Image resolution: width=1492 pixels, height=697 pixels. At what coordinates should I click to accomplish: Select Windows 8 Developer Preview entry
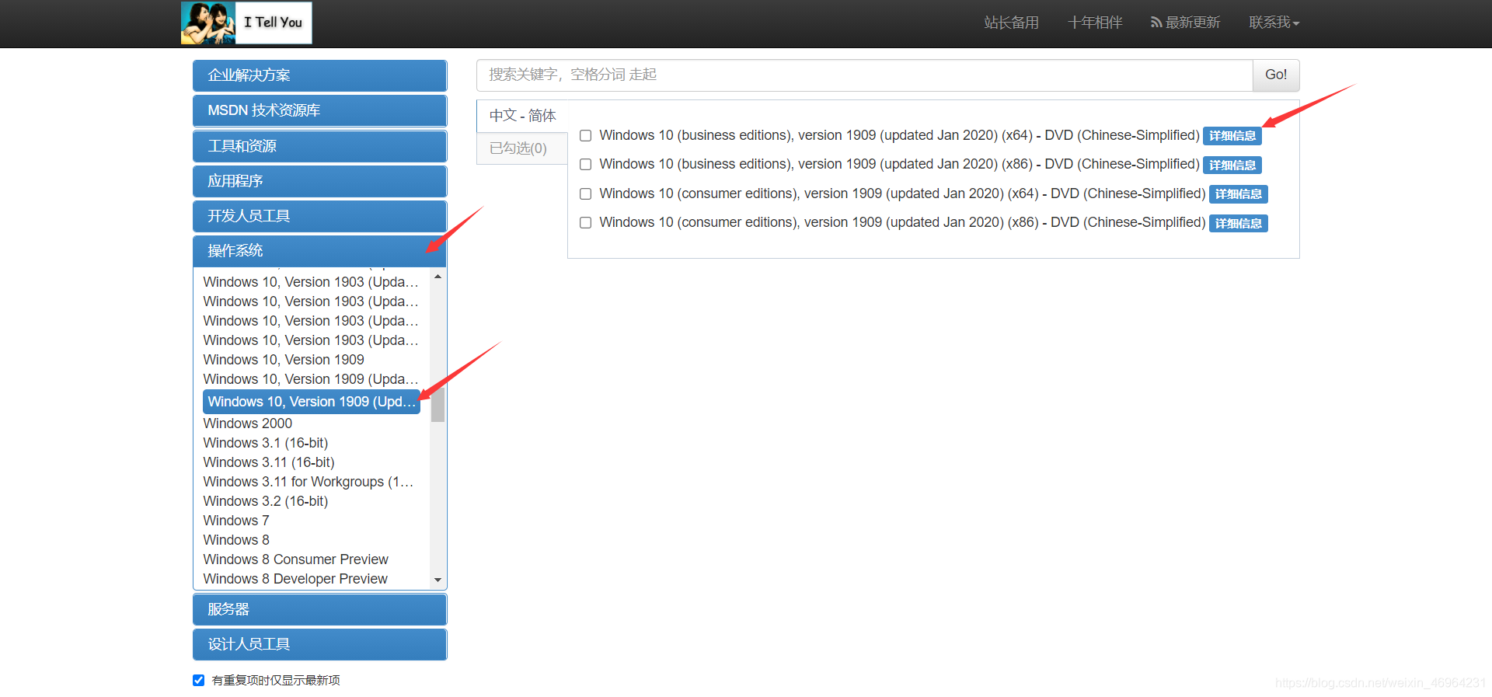coord(295,579)
